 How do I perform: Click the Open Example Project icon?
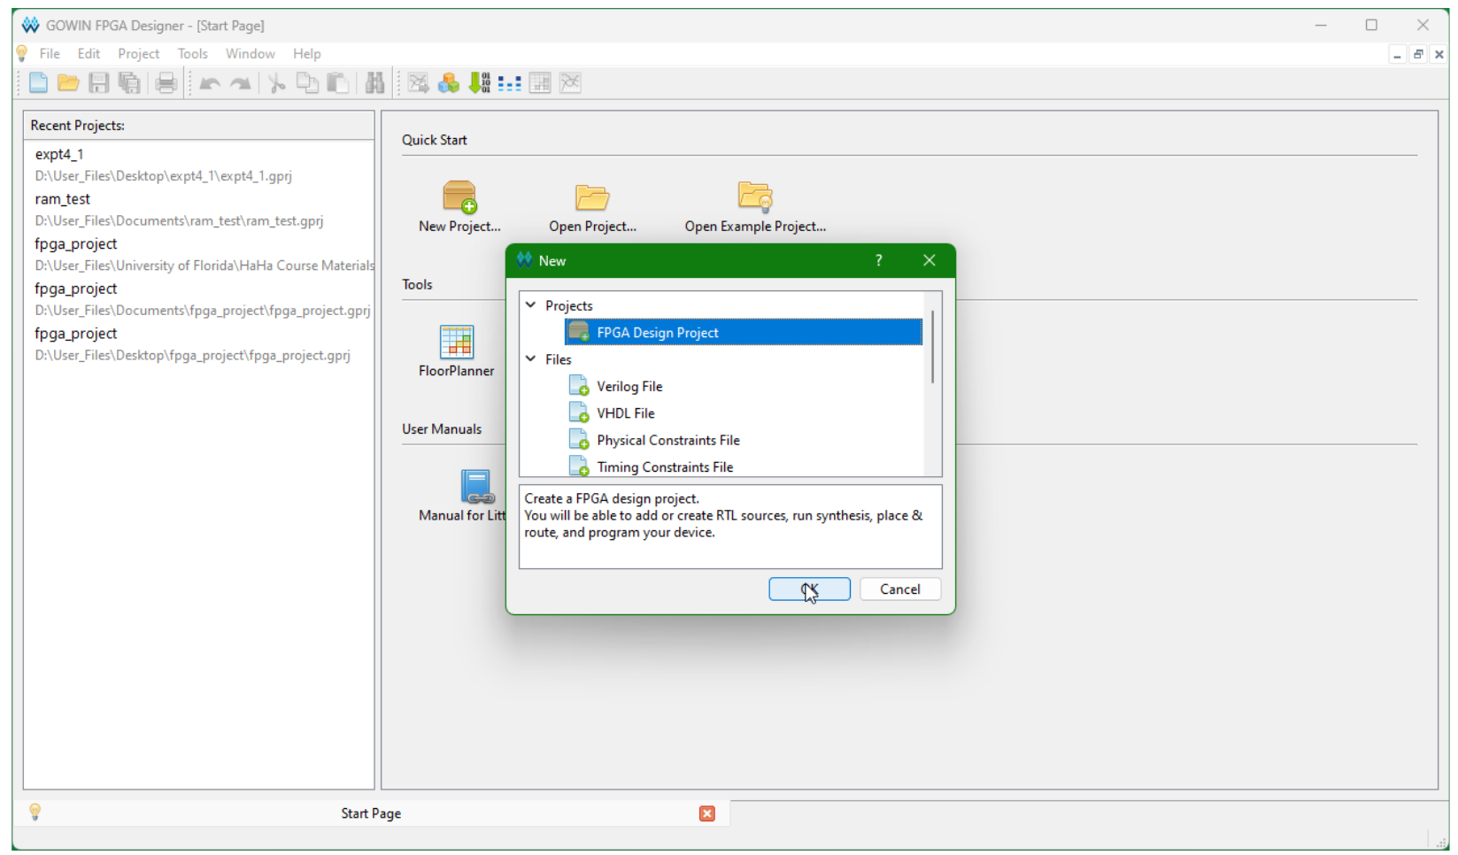(x=755, y=196)
